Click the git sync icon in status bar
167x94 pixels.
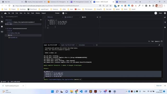tap(8, 82)
